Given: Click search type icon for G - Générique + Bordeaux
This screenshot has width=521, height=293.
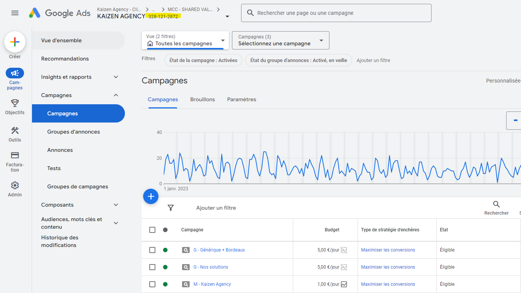Looking at the screenshot, I should click(186, 250).
